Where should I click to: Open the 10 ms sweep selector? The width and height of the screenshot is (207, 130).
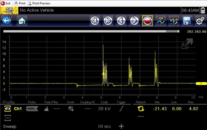point(104,126)
